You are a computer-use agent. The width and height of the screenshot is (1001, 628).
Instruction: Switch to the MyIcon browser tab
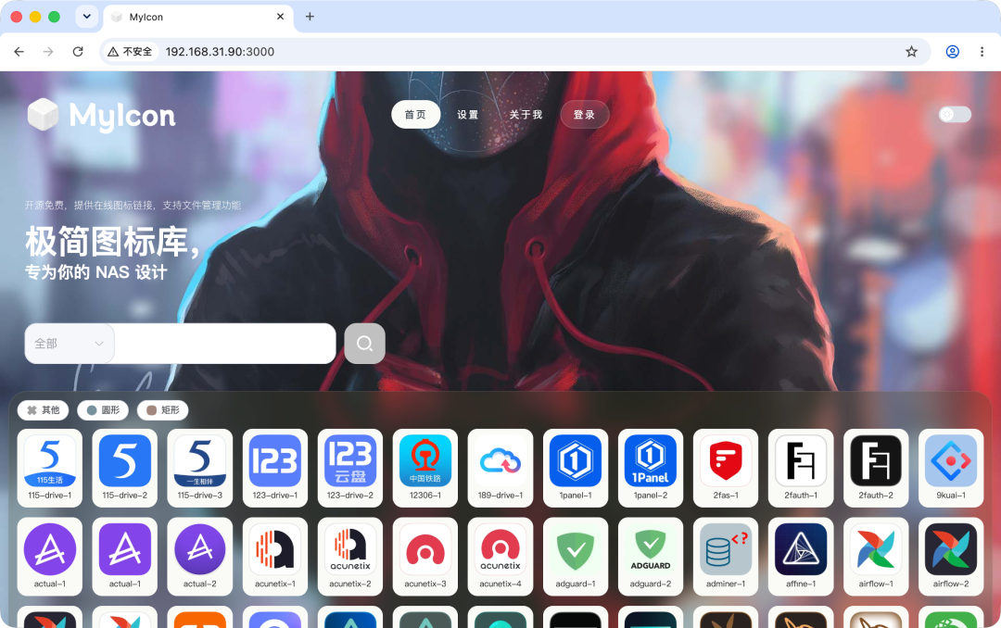point(198,18)
